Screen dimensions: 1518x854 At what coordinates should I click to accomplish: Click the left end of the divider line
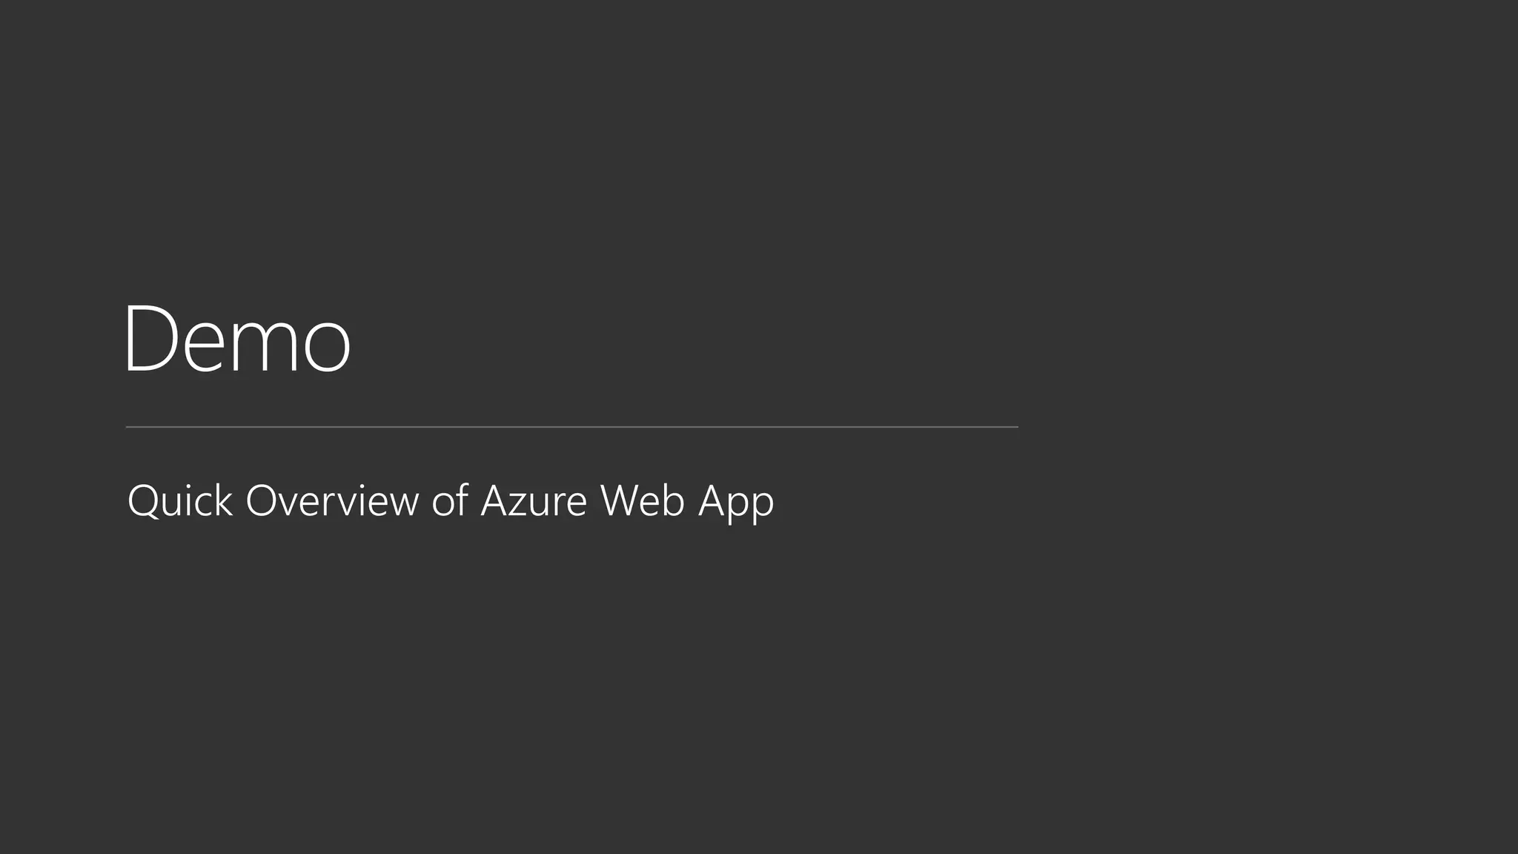(128, 427)
